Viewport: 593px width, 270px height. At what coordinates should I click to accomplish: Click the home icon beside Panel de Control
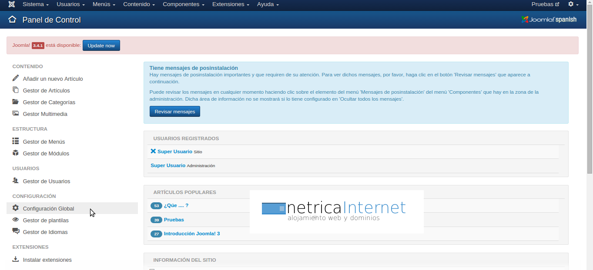tap(12, 20)
